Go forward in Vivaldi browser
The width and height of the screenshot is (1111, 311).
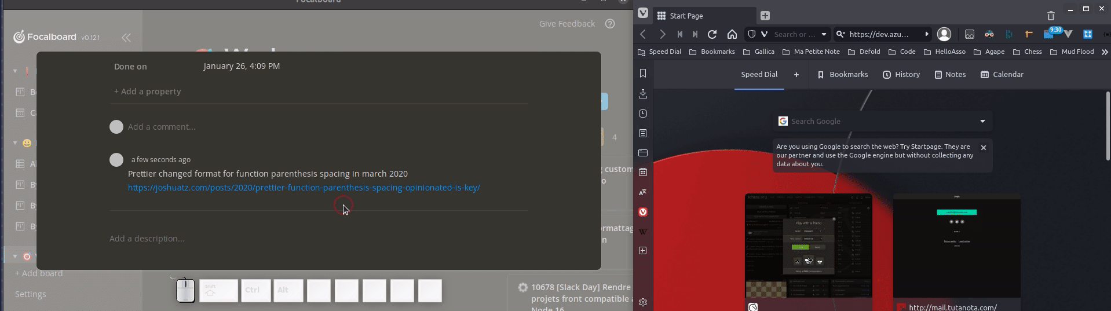click(x=662, y=34)
